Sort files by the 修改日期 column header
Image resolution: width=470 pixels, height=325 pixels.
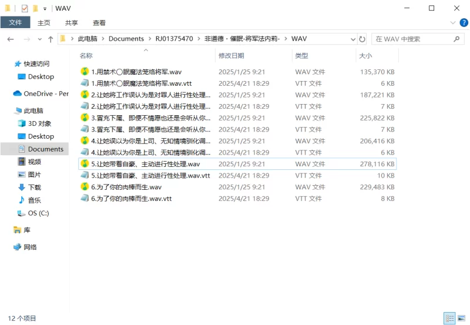[x=231, y=55]
